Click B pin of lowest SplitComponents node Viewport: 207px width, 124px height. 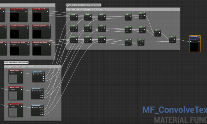[42, 114]
